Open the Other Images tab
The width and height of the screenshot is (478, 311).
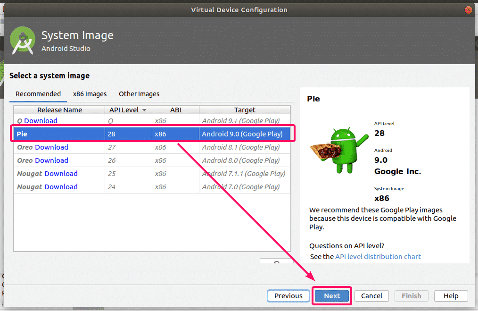(139, 94)
